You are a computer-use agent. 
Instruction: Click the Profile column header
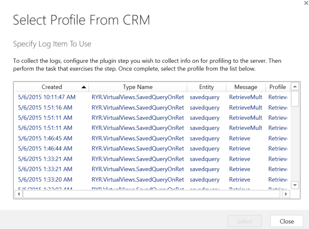tap(277, 87)
